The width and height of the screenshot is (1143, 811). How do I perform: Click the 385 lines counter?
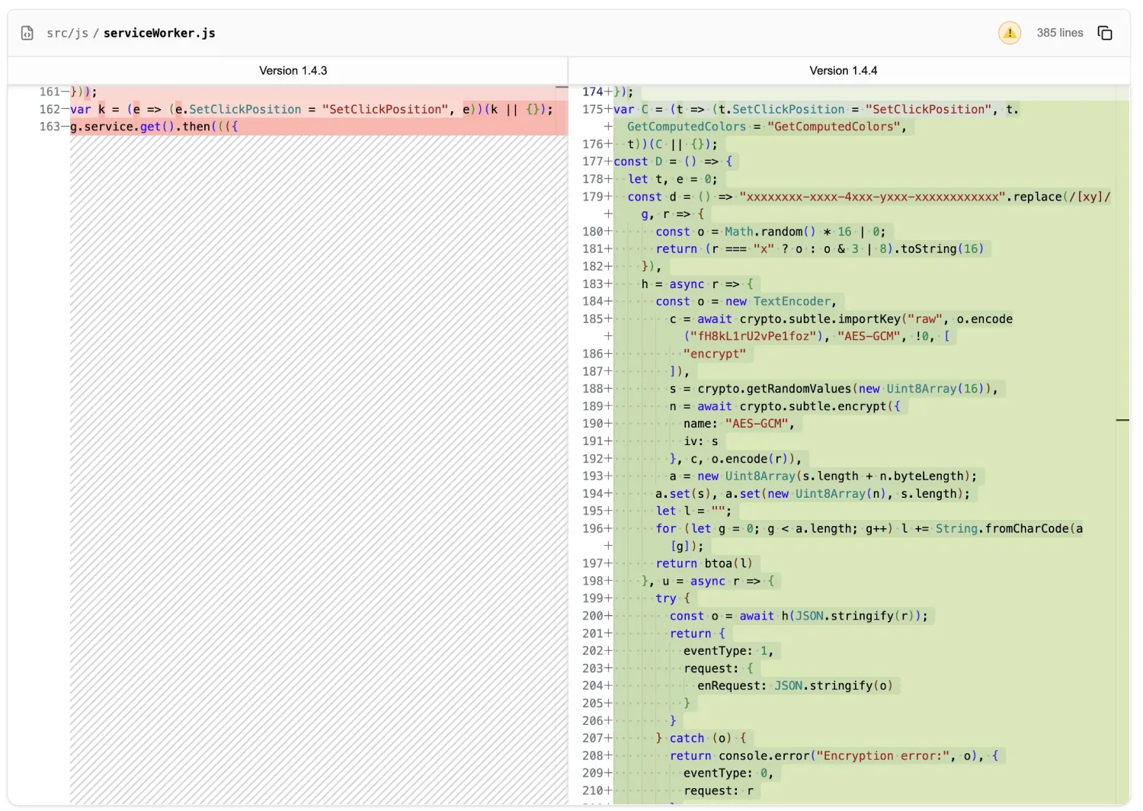tap(1059, 33)
